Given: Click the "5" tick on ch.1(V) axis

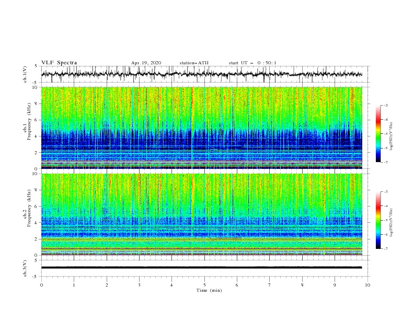Looking at the screenshot, I should coord(37,66).
